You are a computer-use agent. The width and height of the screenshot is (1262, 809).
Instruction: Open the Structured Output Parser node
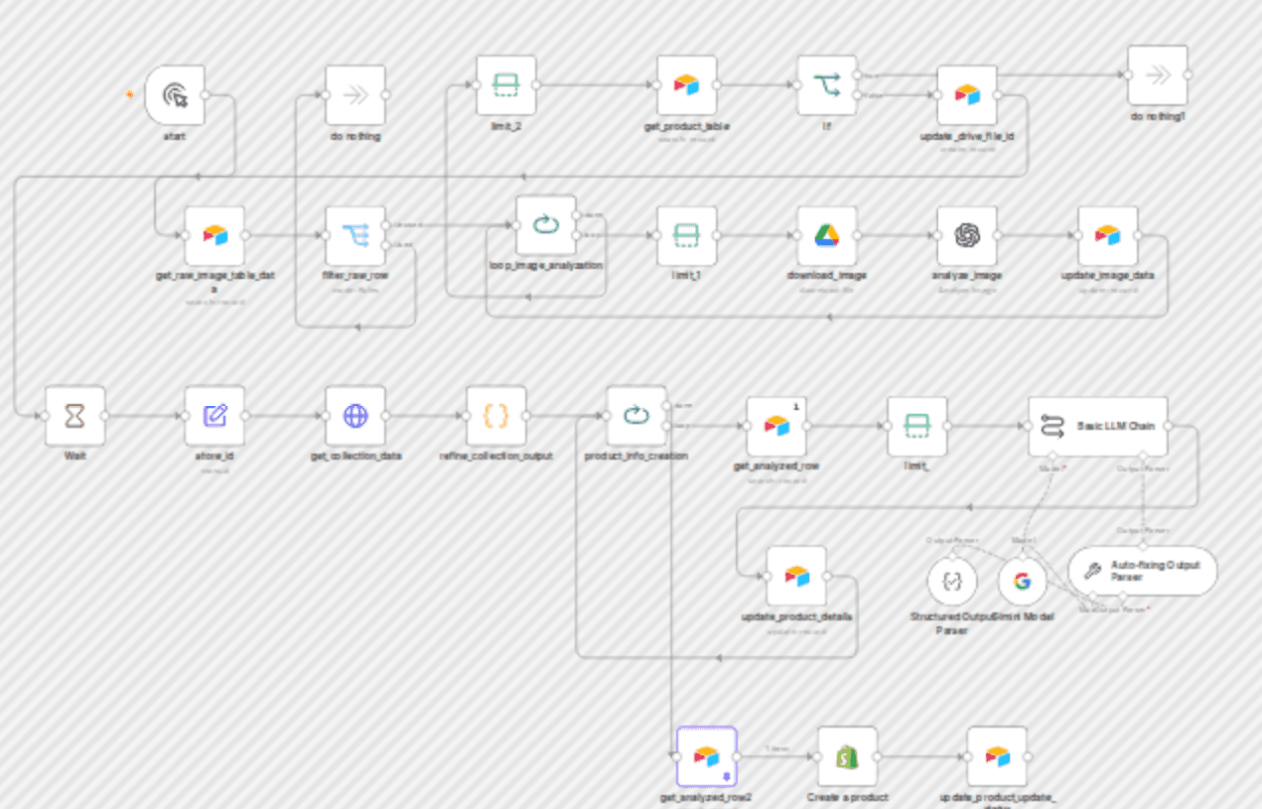[952, 582]
